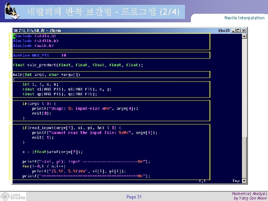Click the final printf line of equals signs

[x=86, y=176]
